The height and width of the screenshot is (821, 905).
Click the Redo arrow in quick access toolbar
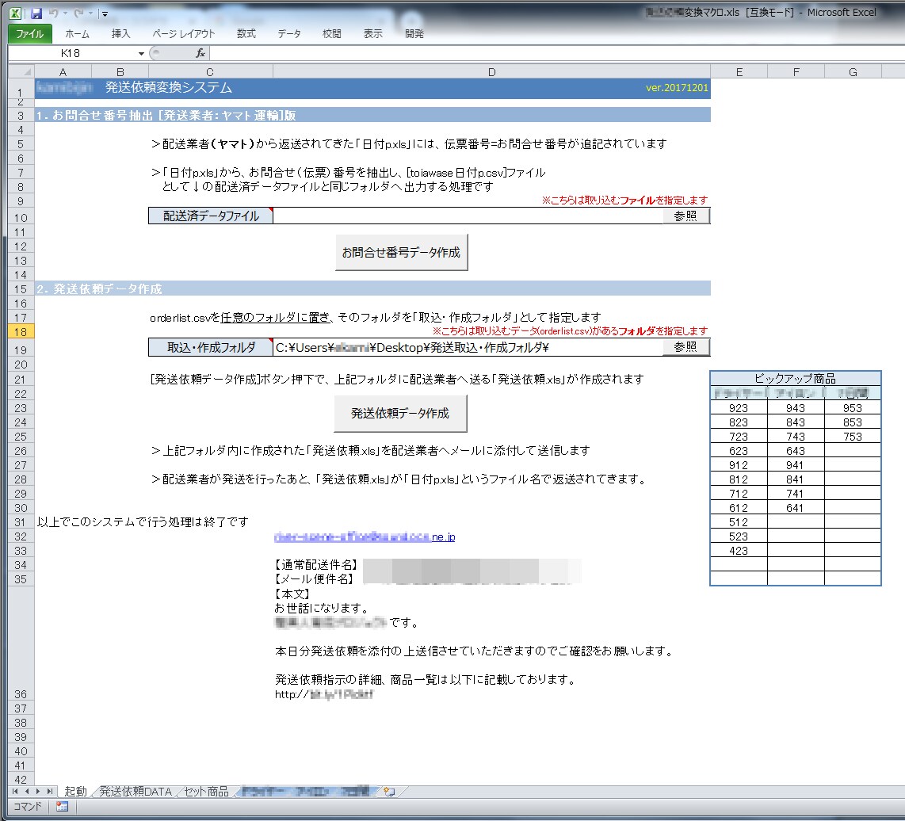pyautogui.click(x=79, y=13)
